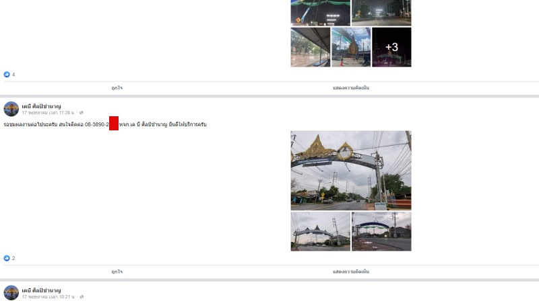The width and height of the screenshot is (539, 301).
Task: Click privacy globe icon on 11:28 post
Action: click(x=82, y=113)
